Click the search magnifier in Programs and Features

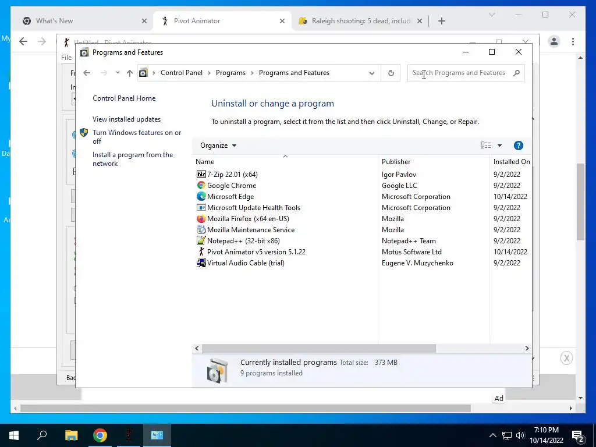pyautogui.click(x=516, y=73)
